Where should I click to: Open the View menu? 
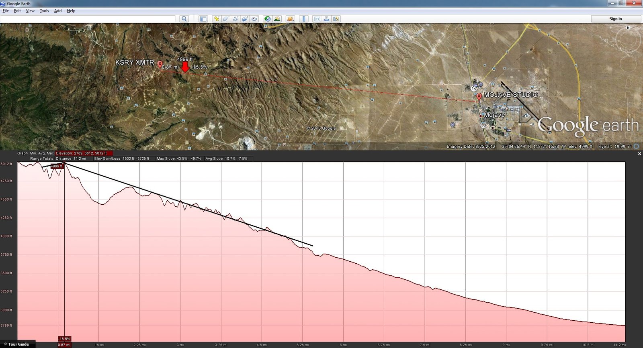point(30,11)
